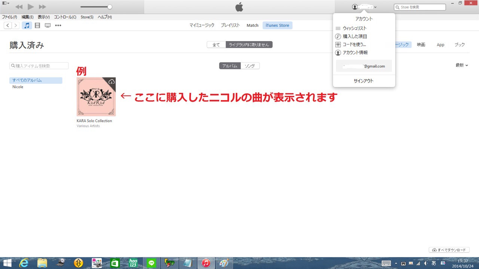Open the account dropdown in the header
The width and height of the screenshot is (479, 269).
click(364, 7)
